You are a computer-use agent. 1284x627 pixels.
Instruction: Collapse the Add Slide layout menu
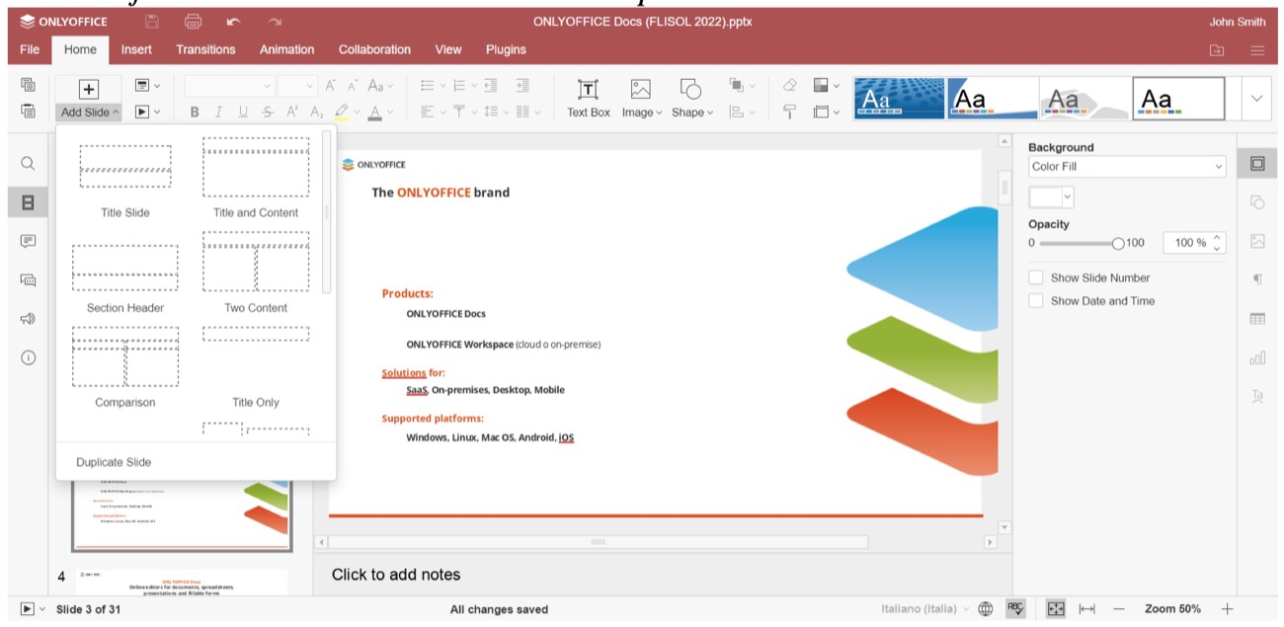pyautogui.click(x=88, y=112)
